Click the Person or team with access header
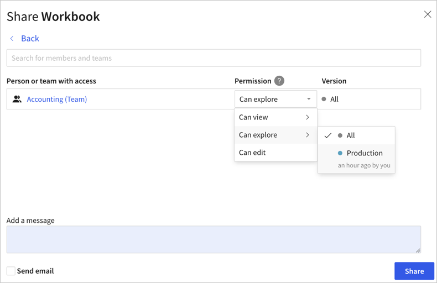The height and width of the screenshot is (283, 437). 51,81
